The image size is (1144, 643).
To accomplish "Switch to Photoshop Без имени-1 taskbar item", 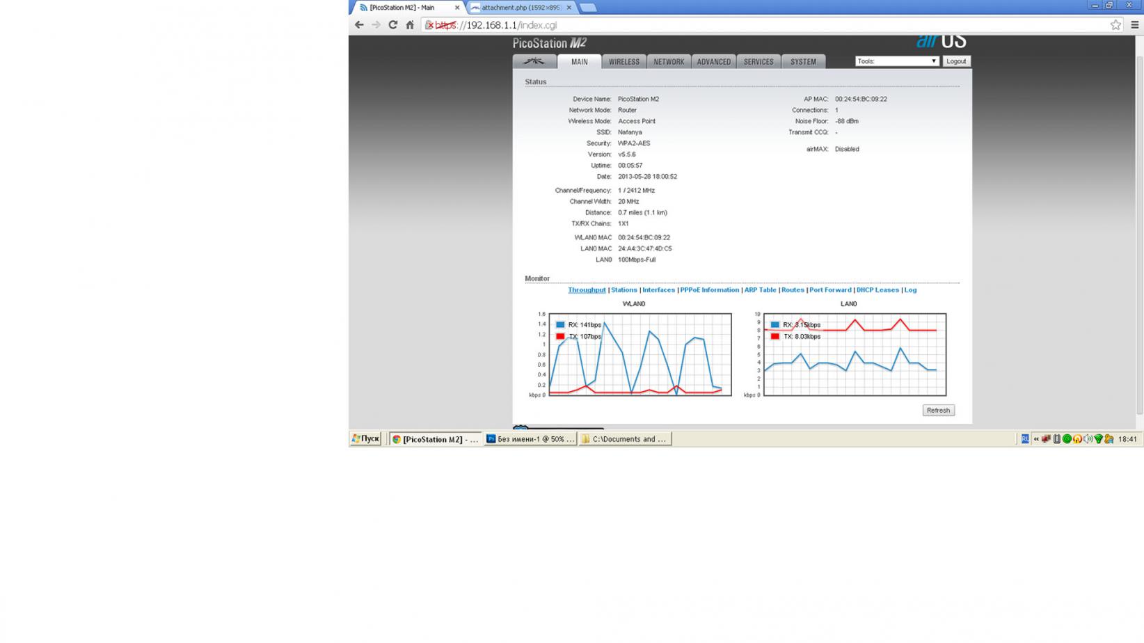I will (x=530, y=439).
